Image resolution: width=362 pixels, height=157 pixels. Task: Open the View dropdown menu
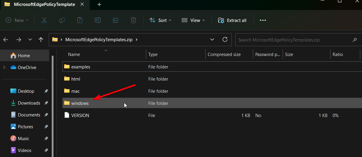(x=193, y=20)
